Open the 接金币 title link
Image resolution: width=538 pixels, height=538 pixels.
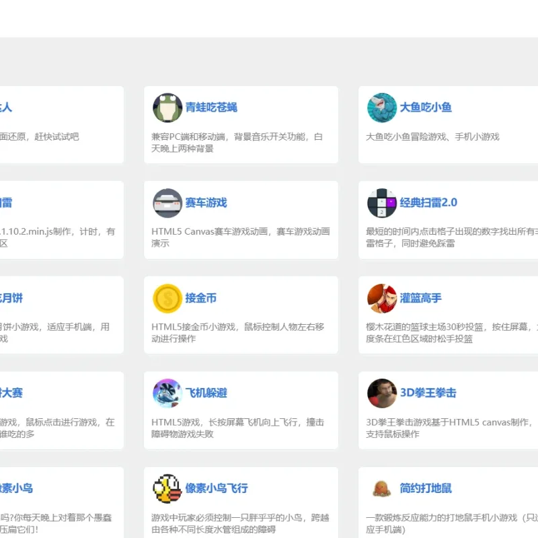(201, 298)
